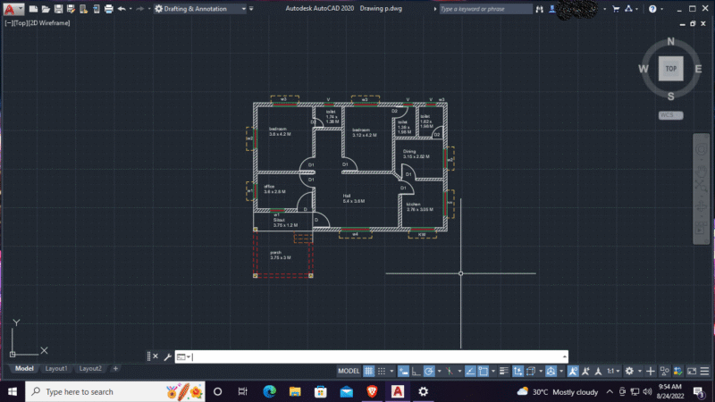Click E on the ViewCube compass
The height and width of the screenshot is (402, 715).
(x=698, y=69)
